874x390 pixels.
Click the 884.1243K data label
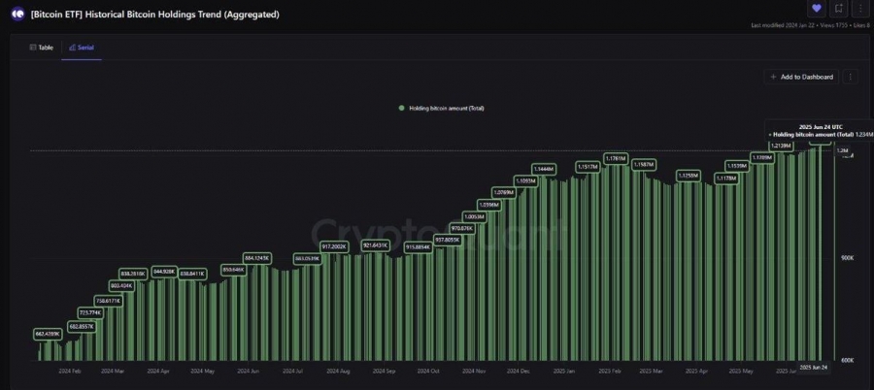(x=257, y=258)
